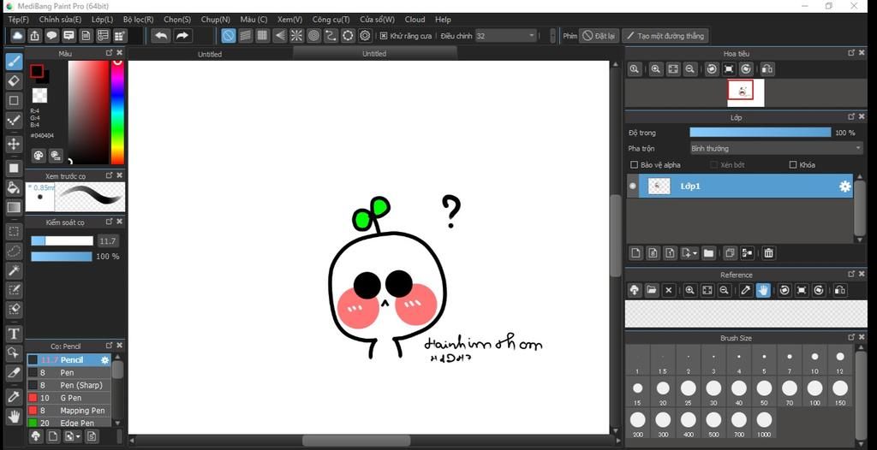
Task: Click the Redo arrow
Action: click(x=182, y=36)
